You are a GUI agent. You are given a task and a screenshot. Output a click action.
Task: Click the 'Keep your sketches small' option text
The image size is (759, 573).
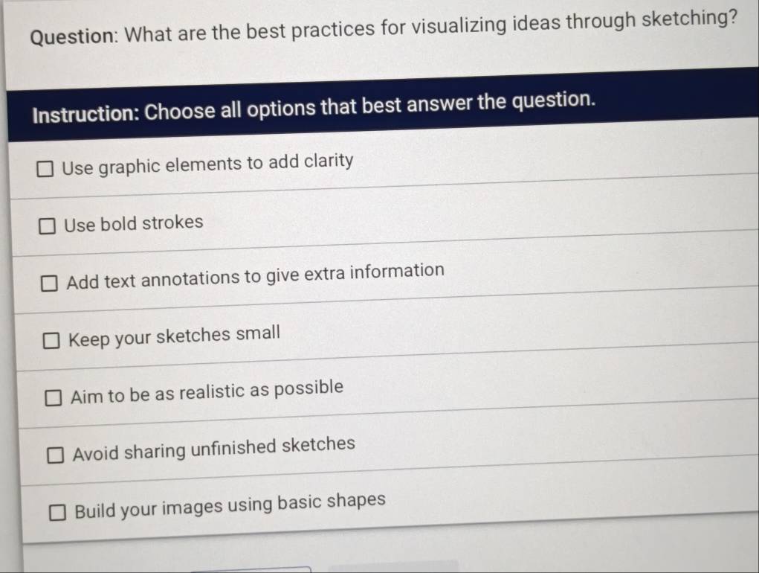point(174,336)
